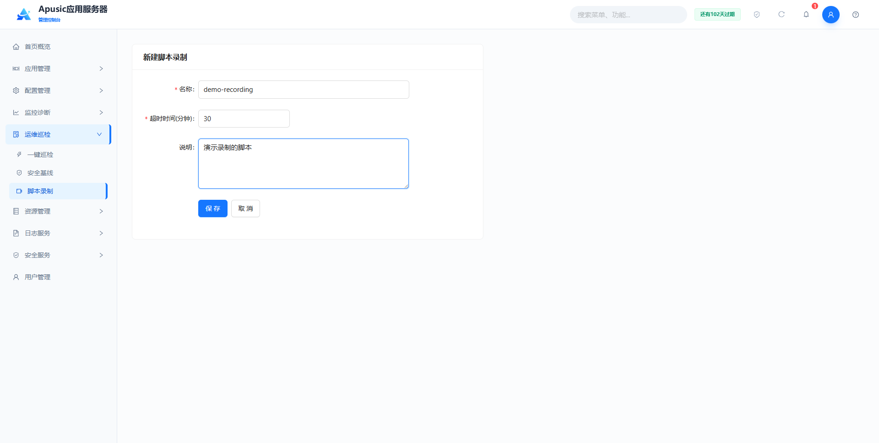This screenshot has height=443, width=879.
Task: Click the Apusic logo icon
Action: click(x=24, y=15)
